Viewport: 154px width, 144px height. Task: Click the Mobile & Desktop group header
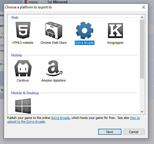pyautogui.click(x=25, y=93)
